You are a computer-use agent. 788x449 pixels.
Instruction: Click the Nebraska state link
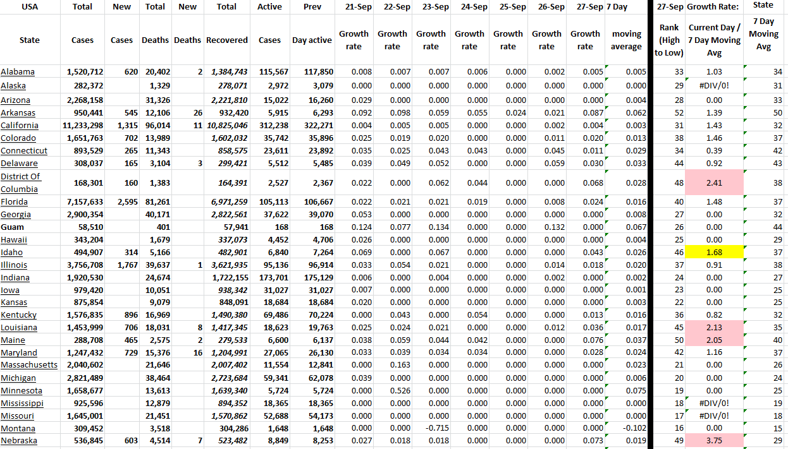point(19,441)
